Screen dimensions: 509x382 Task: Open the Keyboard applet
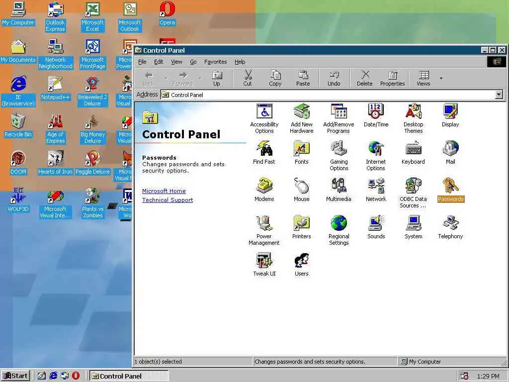(413, 153)
